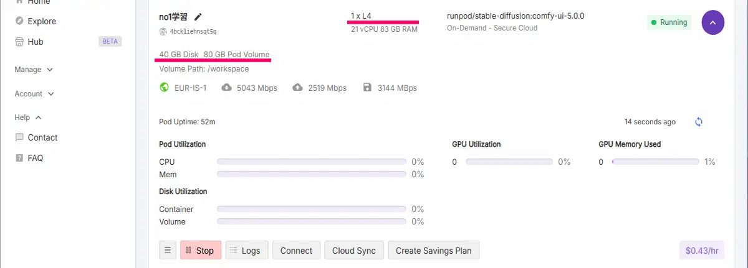Open pod Logs

[247, 251]
